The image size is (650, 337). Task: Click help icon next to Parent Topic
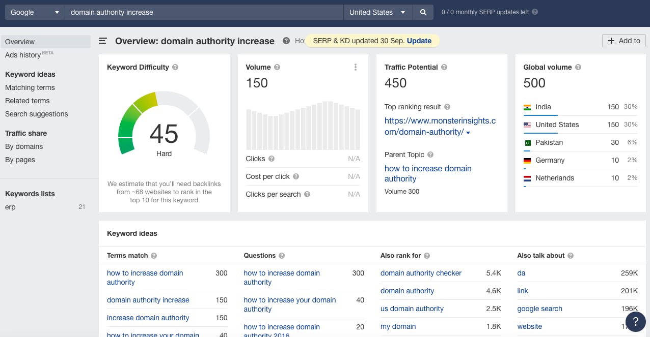pyautogui.click(x=430, y=155)
